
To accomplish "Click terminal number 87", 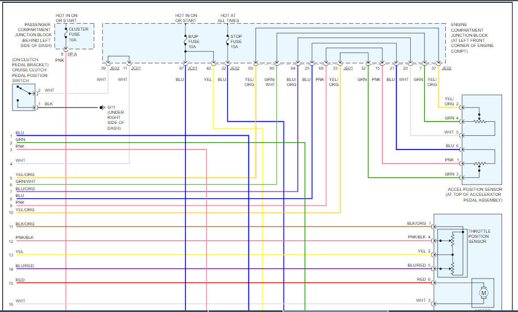I will 182,69.
